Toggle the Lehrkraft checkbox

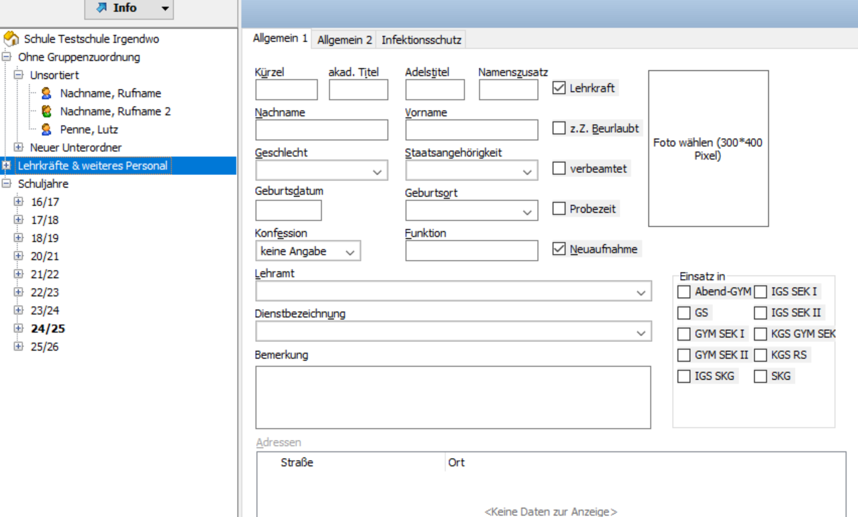pos(559,88)
